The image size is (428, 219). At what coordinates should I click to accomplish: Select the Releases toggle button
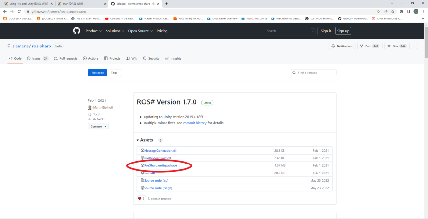click(x=97, y=73)
